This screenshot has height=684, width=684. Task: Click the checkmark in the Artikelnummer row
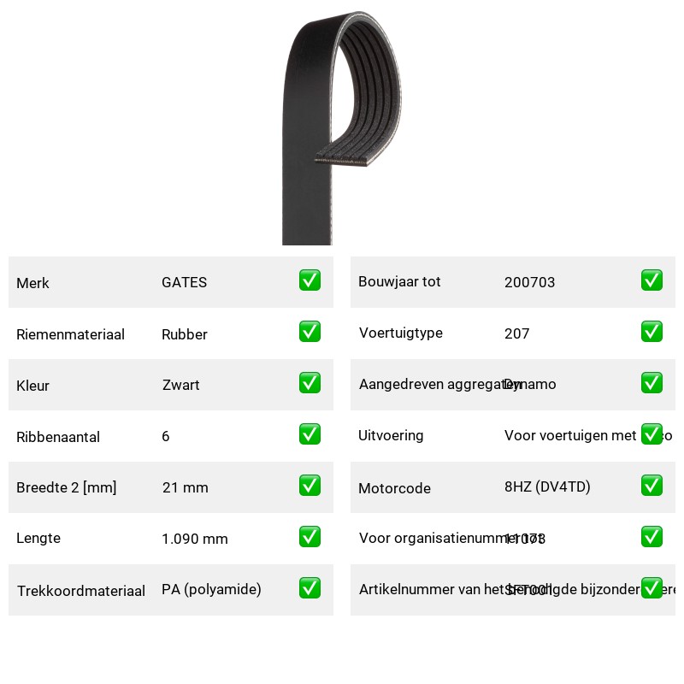652,588
